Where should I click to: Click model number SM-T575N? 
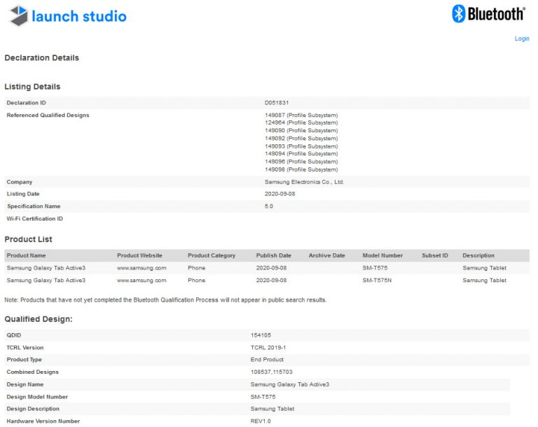(377, 280)
